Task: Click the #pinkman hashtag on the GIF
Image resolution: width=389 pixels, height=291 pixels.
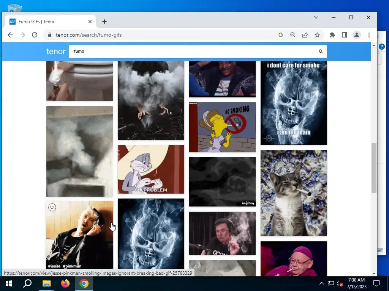Action: pos(72,266)
